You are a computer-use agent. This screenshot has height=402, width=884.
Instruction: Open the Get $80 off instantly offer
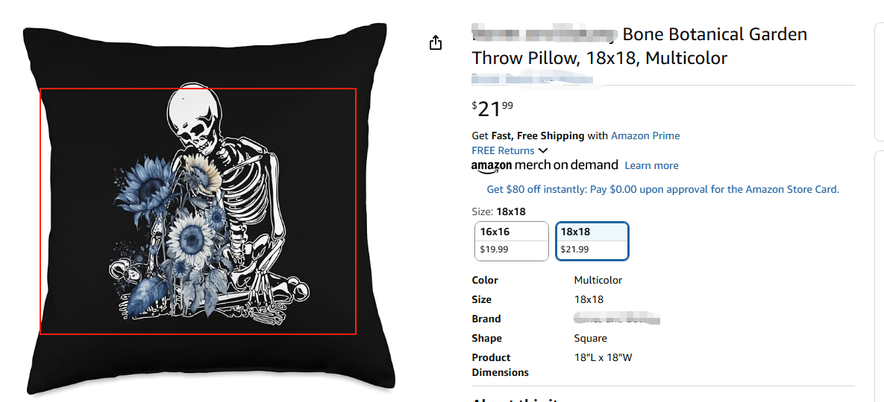pos(662,189)
